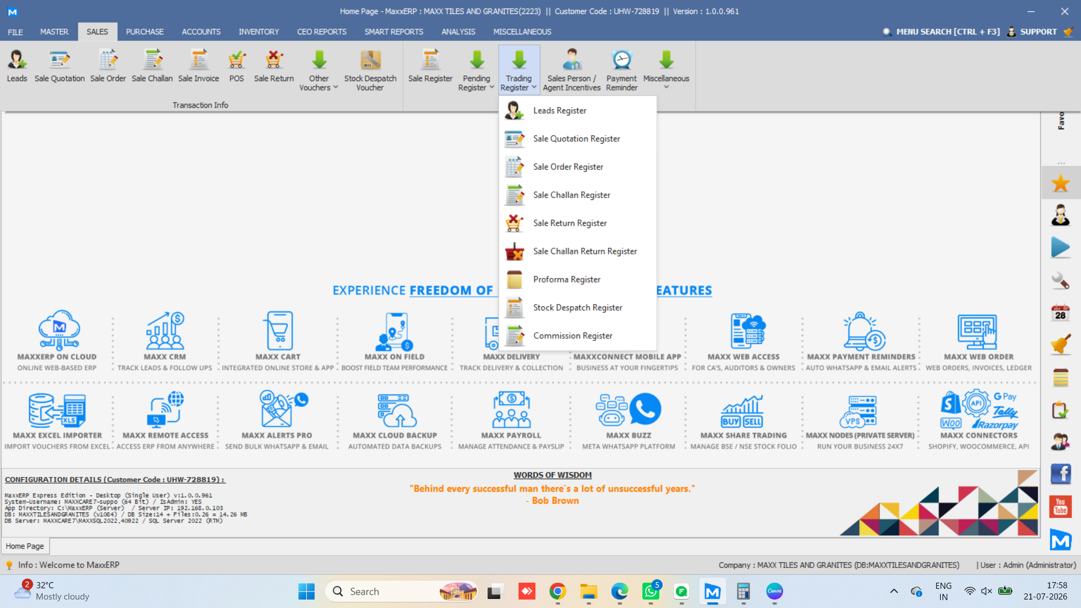This screenshot has width=1081, height=608.
Task: Choose Sale Order Register
Action: [578, 167]
